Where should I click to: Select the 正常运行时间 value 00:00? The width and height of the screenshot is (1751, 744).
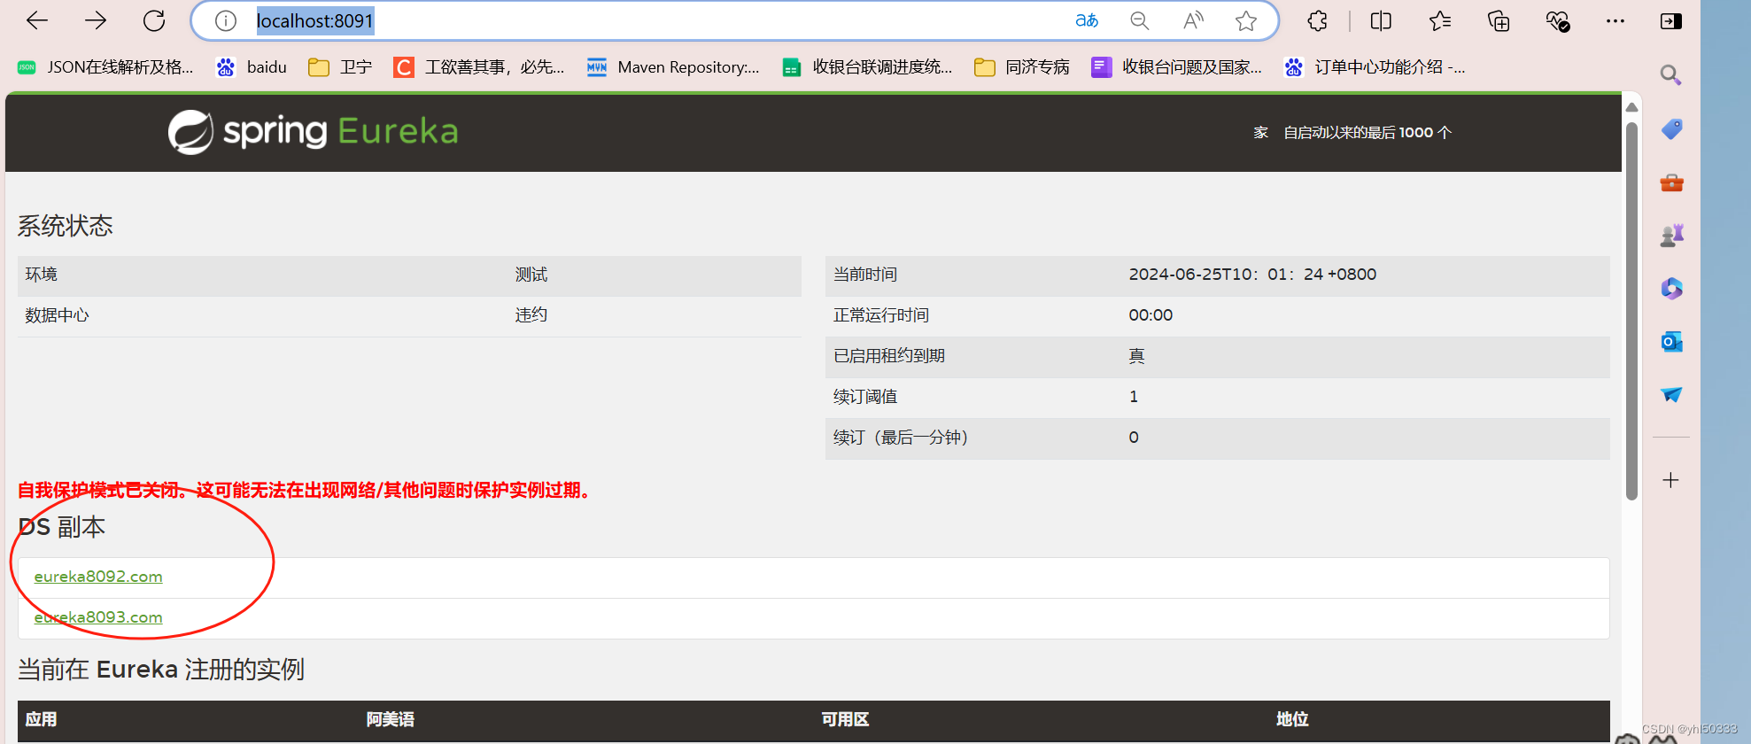click(x=1151, y=315)
